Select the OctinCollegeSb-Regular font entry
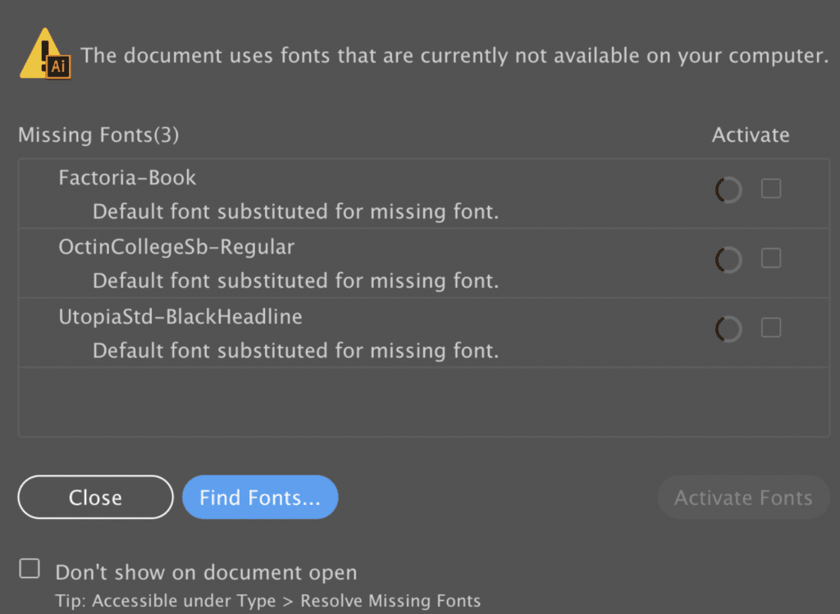 (x=176, y=247)
